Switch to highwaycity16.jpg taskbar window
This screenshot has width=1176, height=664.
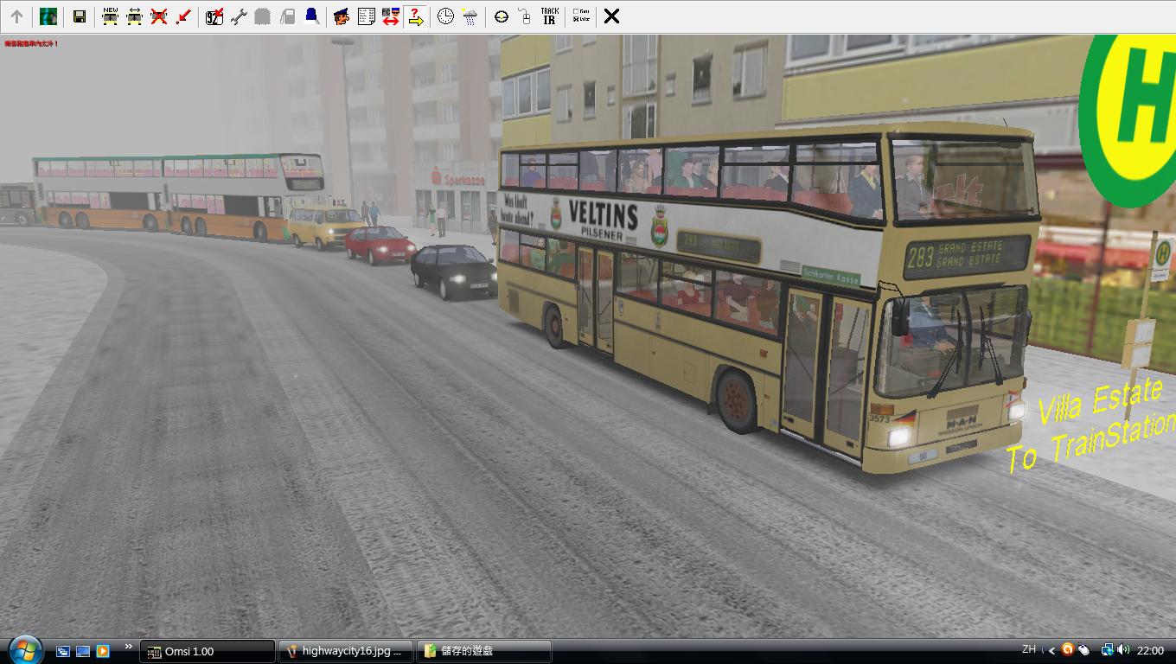point(346,651)
